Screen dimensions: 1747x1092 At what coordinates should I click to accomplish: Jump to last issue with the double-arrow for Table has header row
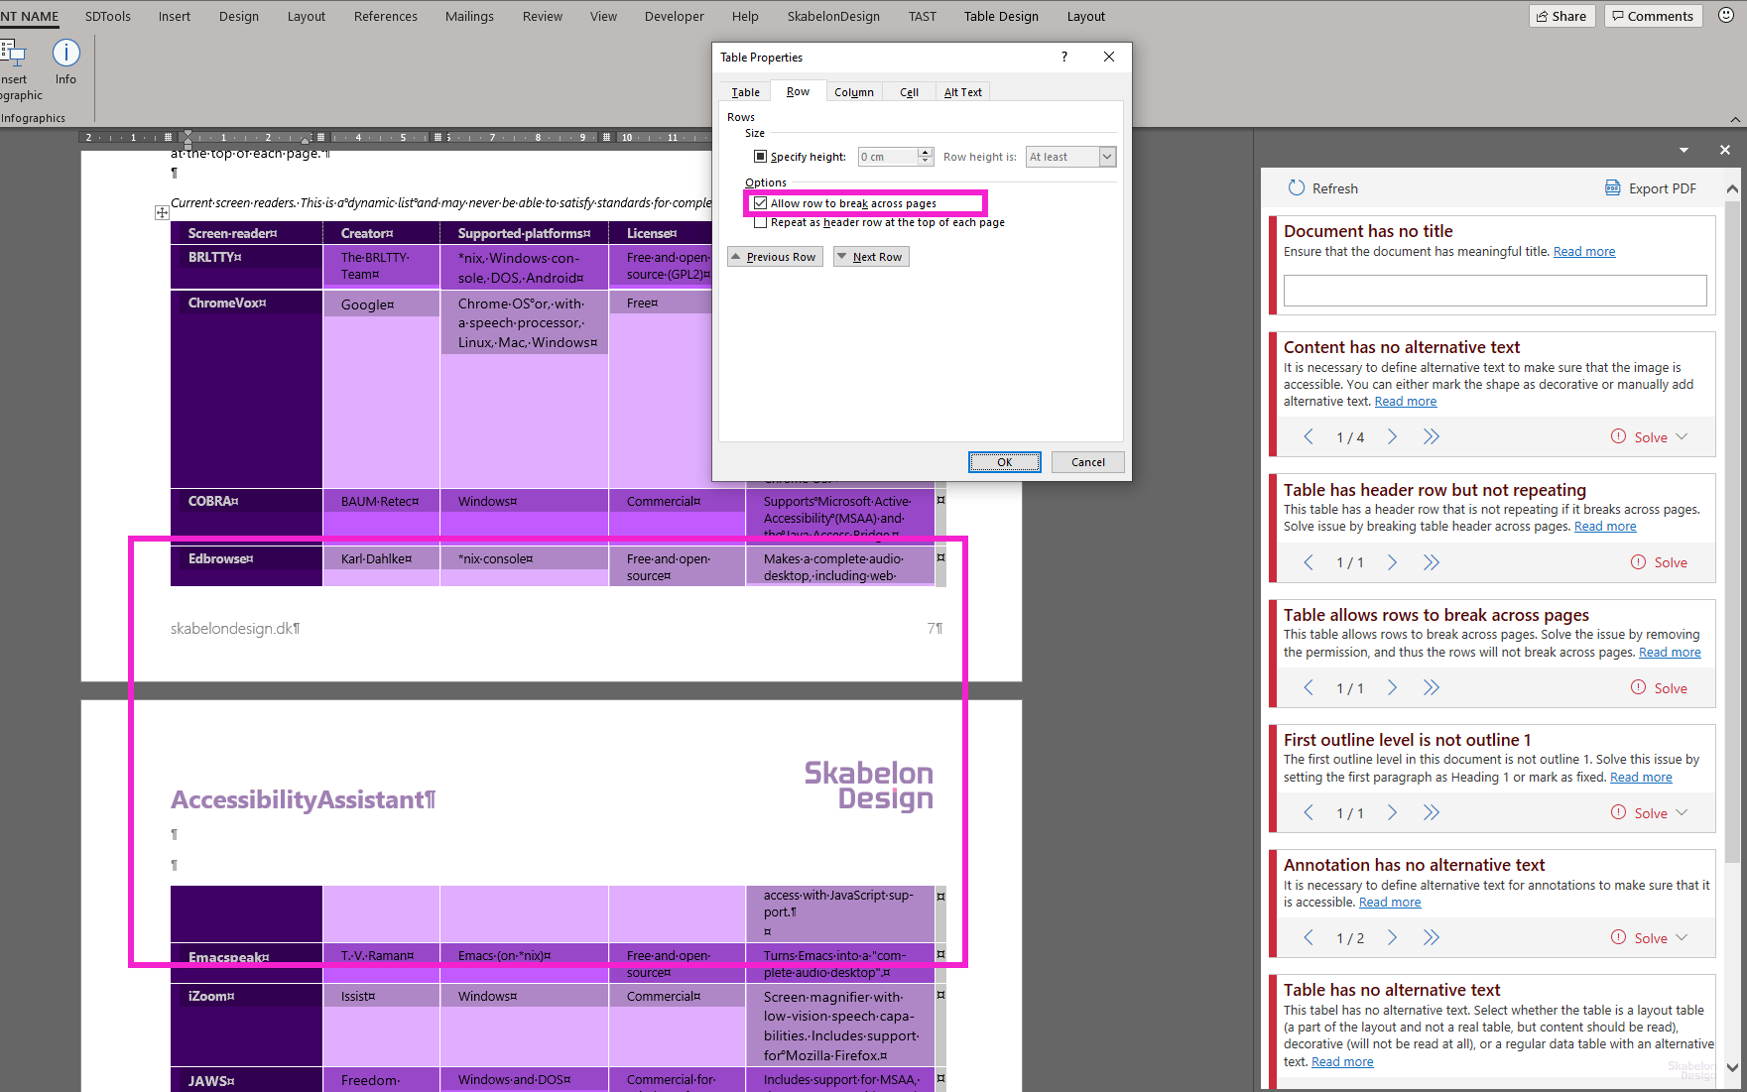[1431, 561]
